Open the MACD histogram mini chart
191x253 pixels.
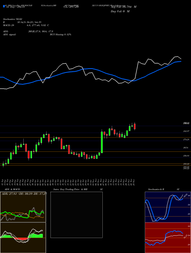[x=23, y=238]
